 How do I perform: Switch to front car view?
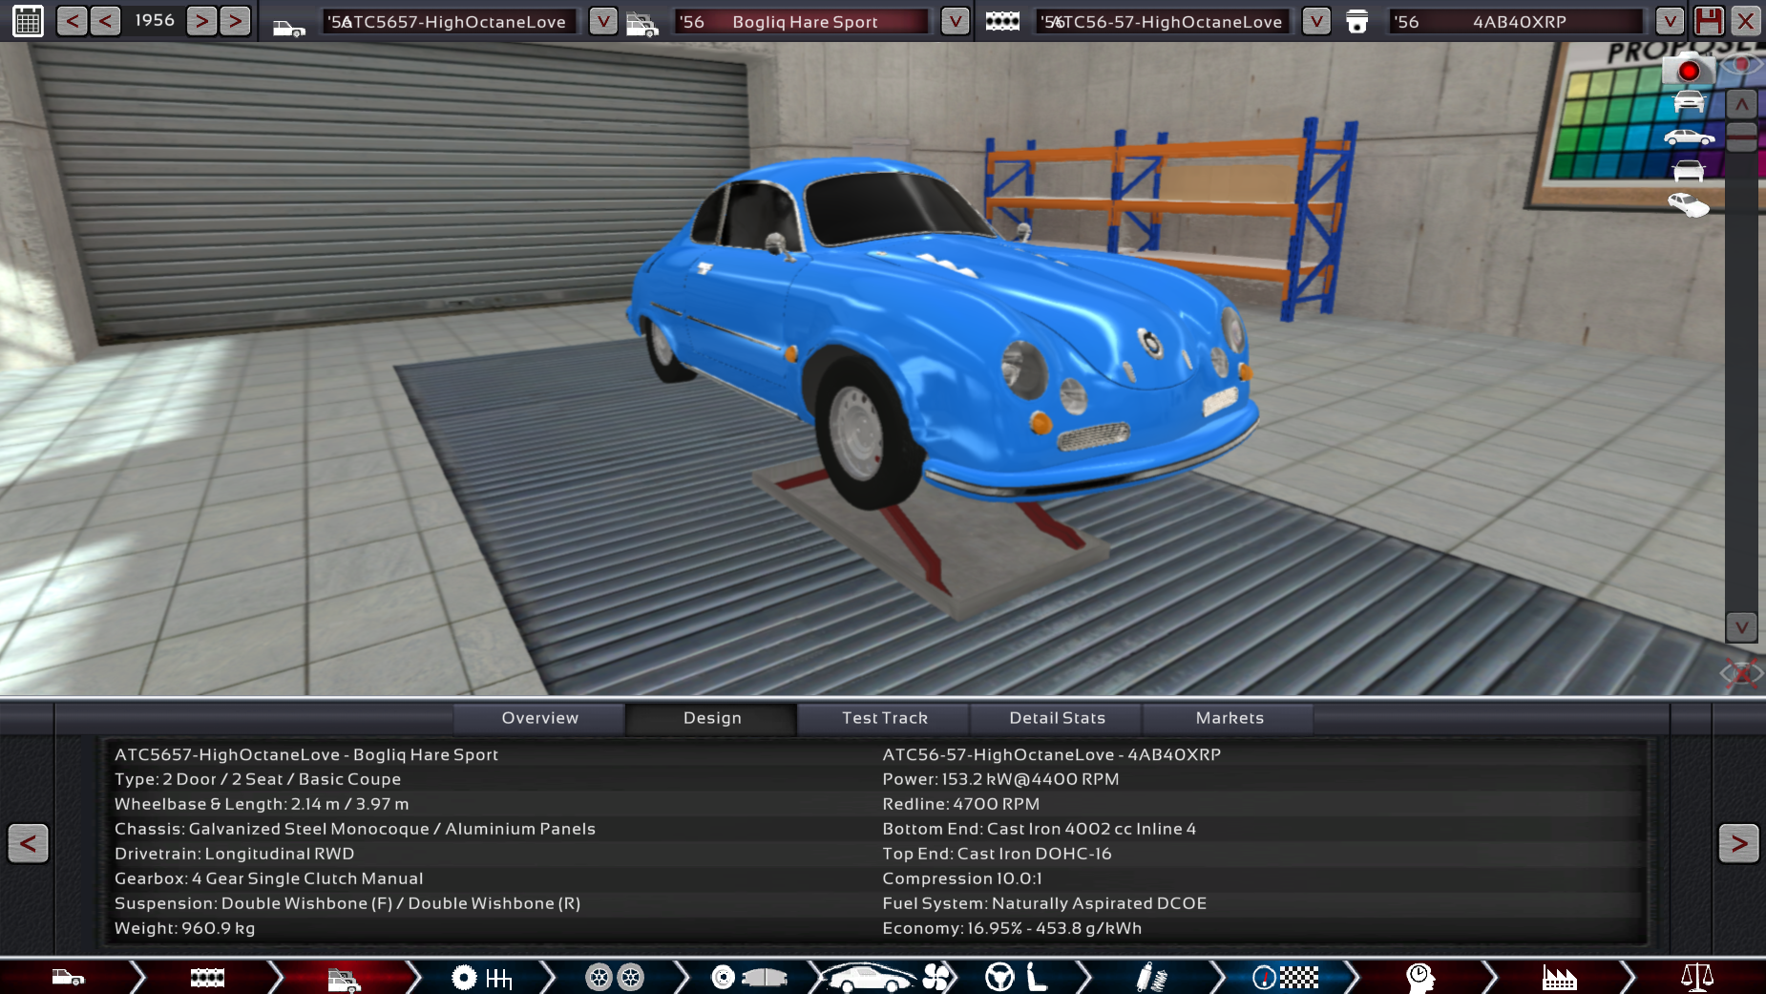(x=1689, y=101)
